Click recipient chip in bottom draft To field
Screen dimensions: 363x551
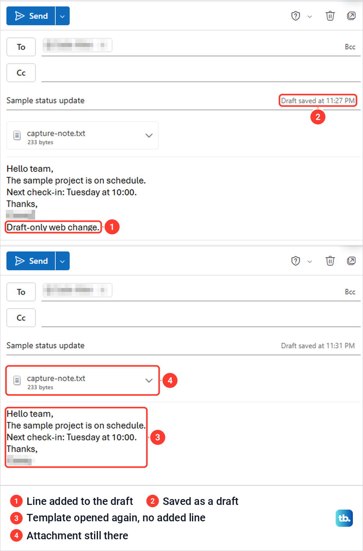pos(77,290)
